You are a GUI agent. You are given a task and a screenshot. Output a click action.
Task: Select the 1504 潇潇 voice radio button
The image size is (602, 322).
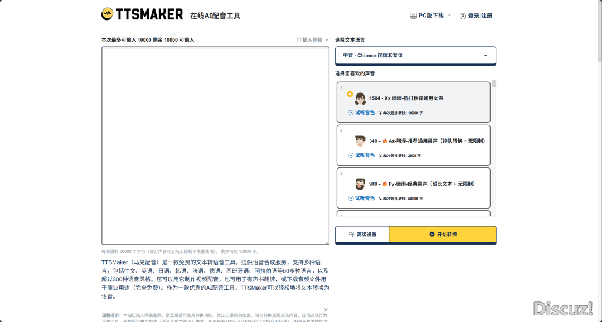[x=349, y=94]
